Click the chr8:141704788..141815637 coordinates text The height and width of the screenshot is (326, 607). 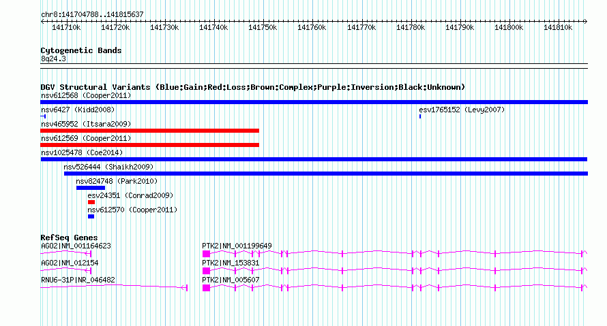click(x=92, y=14)
